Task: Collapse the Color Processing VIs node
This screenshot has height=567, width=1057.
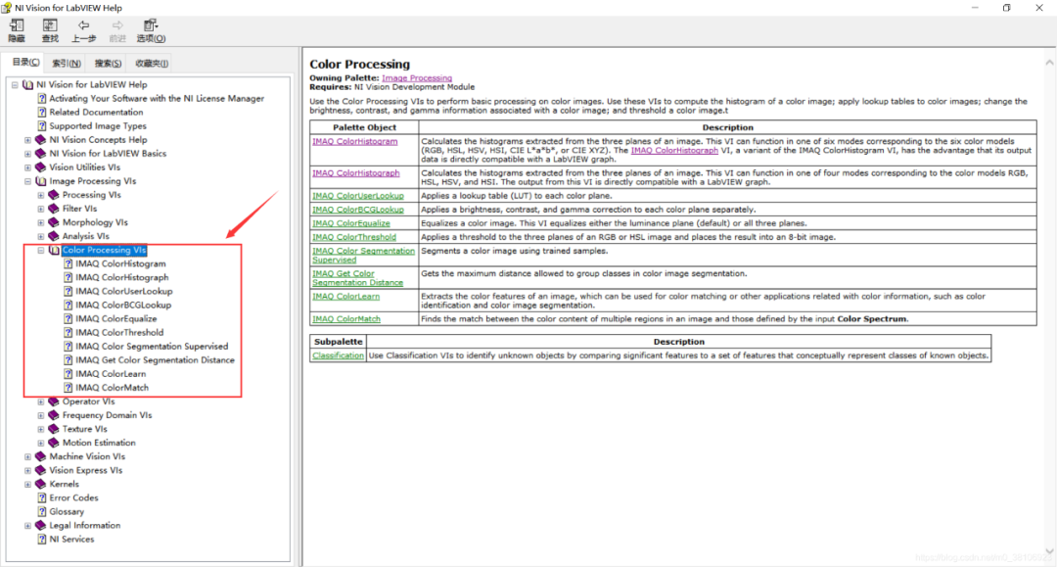Action: click(41, 250)
